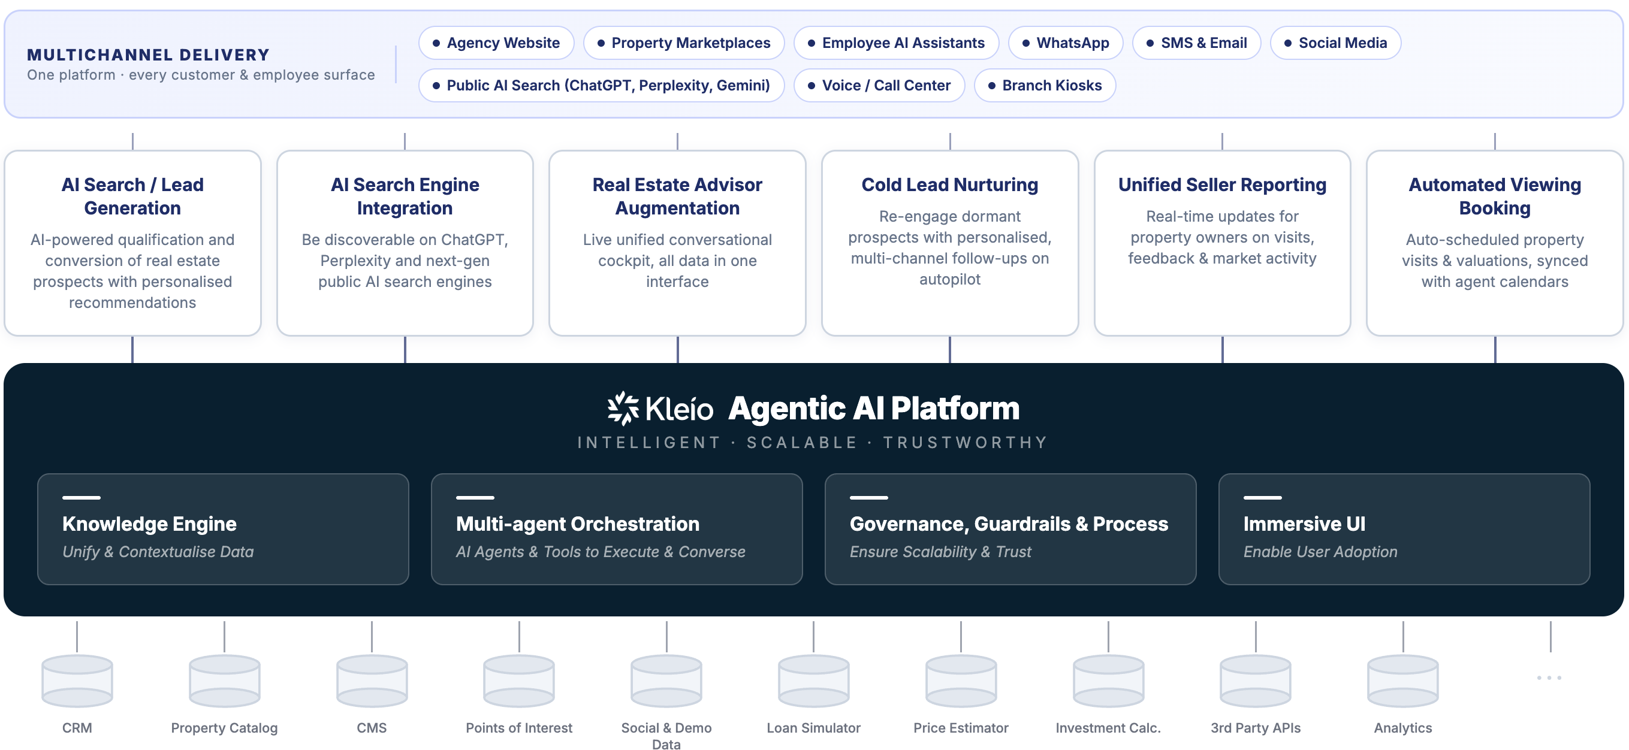Click the Loan Simulator database icon

814,681
